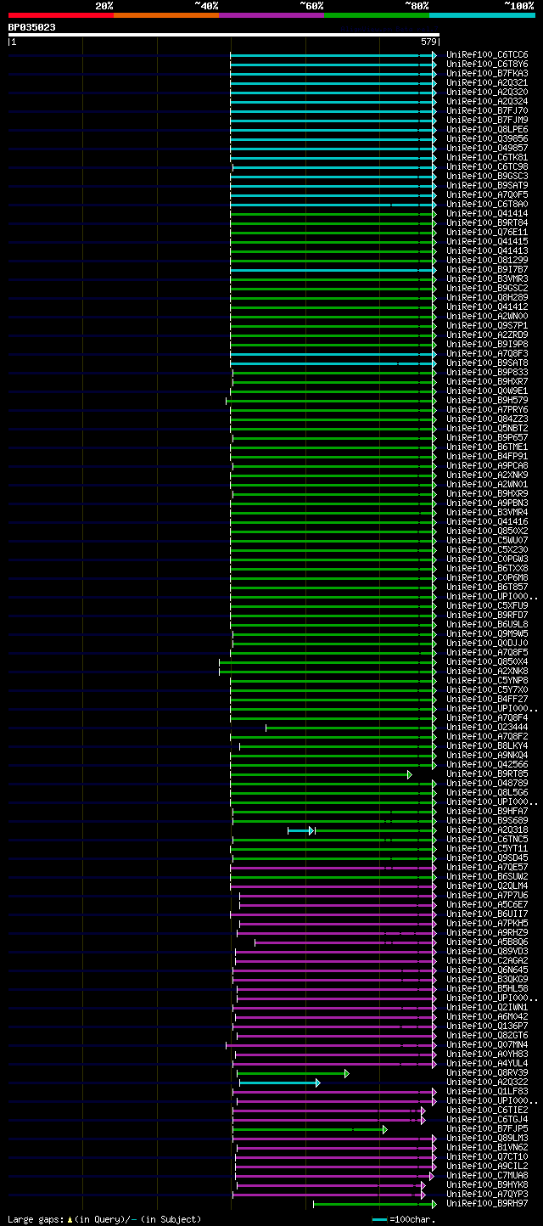Click the Large gaps legend text
Image resolution: width=543 pixels, height=1226 pixels.
tap(104, 1219)
